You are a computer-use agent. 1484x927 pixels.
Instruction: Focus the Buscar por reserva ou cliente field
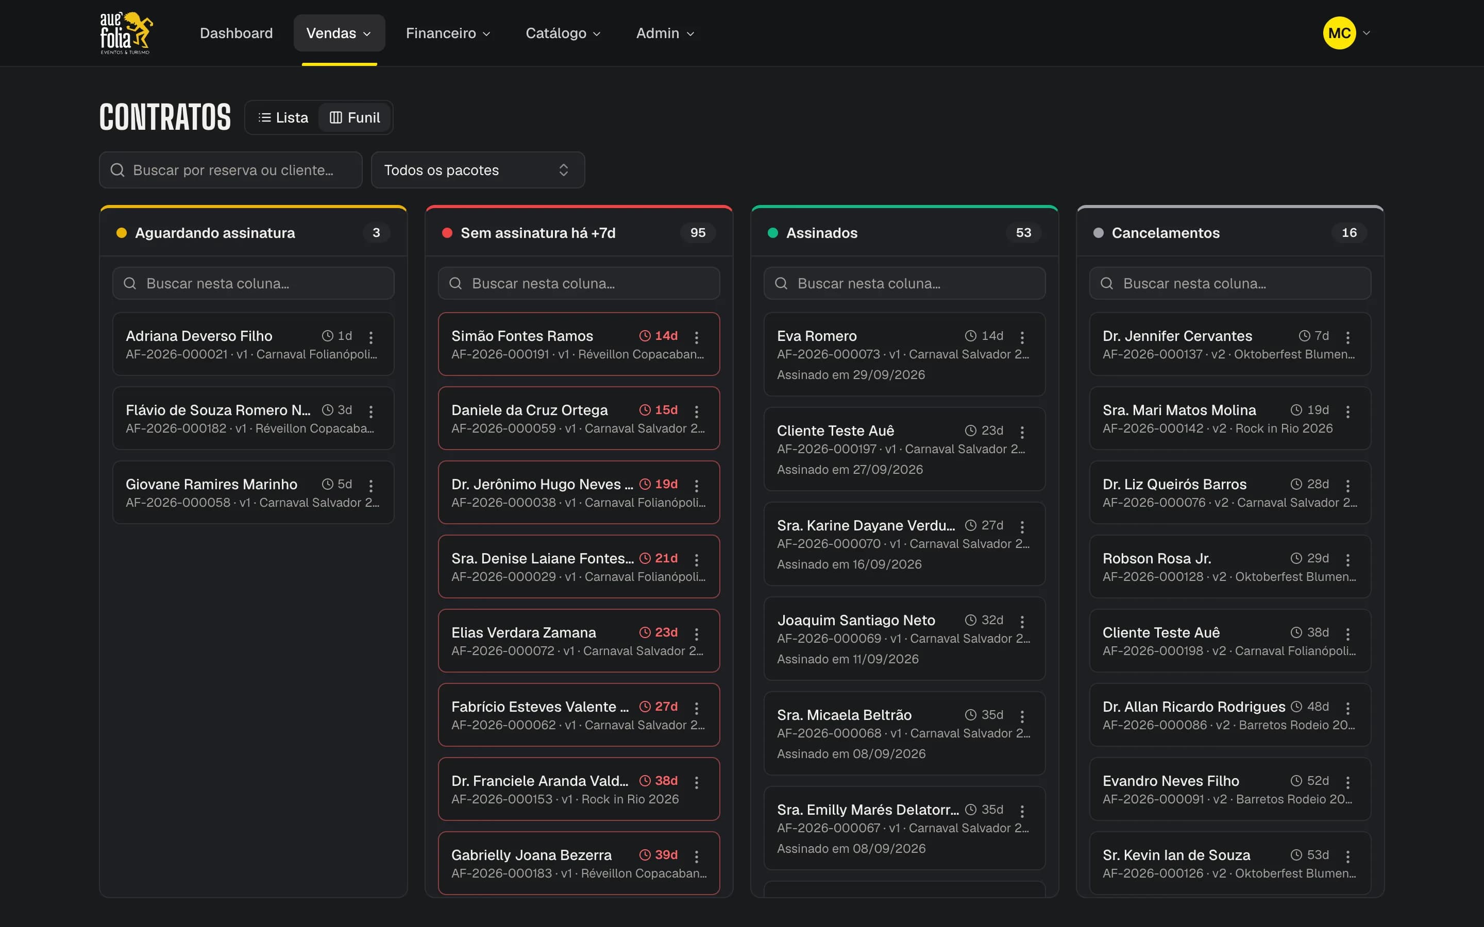pyautogui.click(x=230, y=170)
